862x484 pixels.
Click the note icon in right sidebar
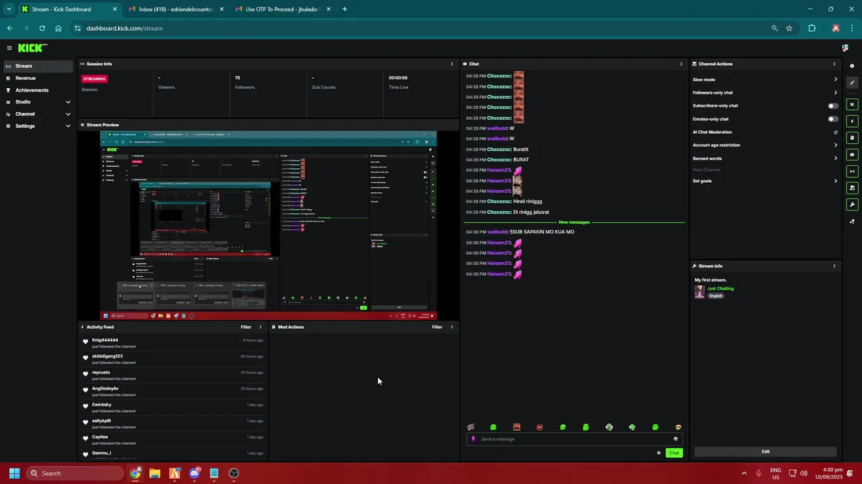pos(852,138)
